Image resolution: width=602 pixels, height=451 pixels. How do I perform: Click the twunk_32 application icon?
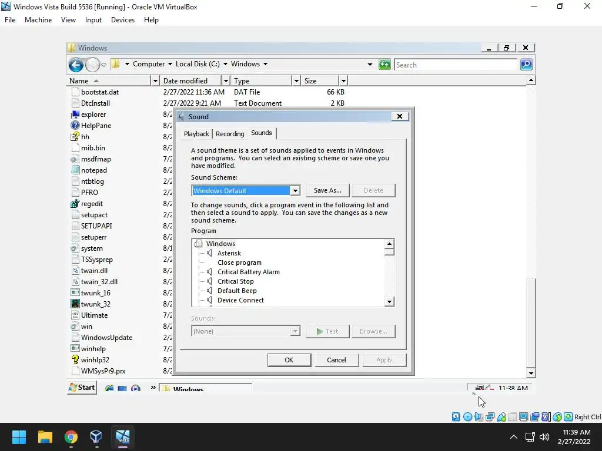75,304
